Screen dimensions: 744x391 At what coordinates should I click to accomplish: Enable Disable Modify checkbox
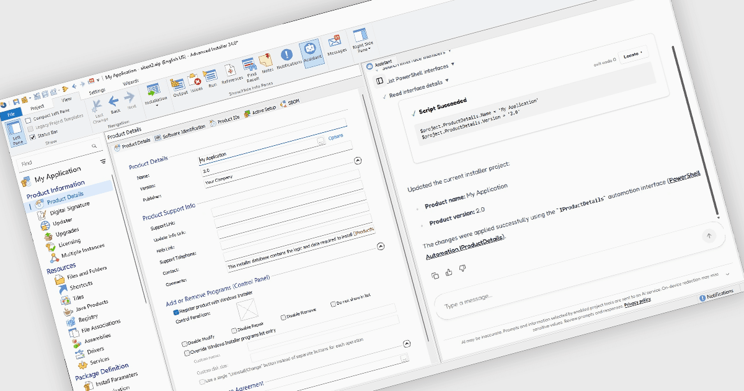point(184,343)
